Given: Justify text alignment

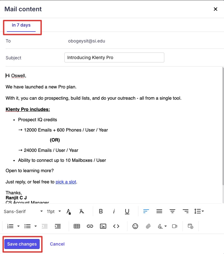Looking at the screenshot, I should pos(159,211).
